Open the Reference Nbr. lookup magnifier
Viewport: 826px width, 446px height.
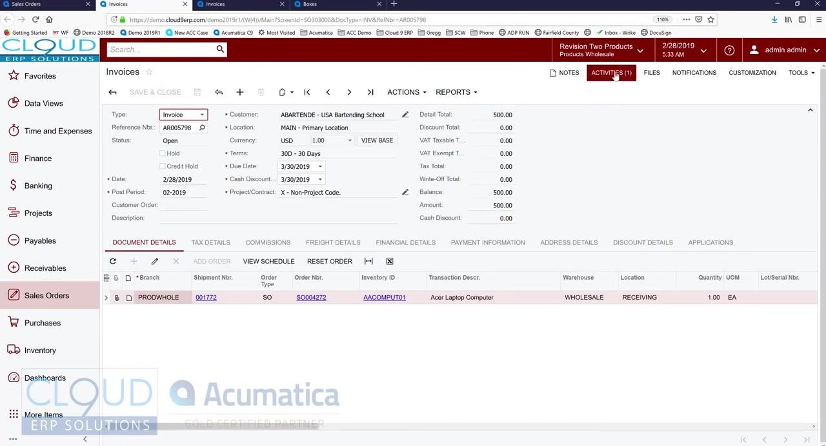(x=202, y=128)
